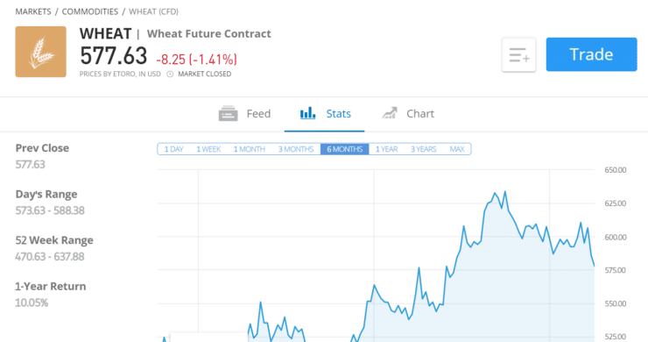Choose the 1 YEAR chart range
This screenshot has height=342, width=648.
pyautogui.click(x=386, y=149)
